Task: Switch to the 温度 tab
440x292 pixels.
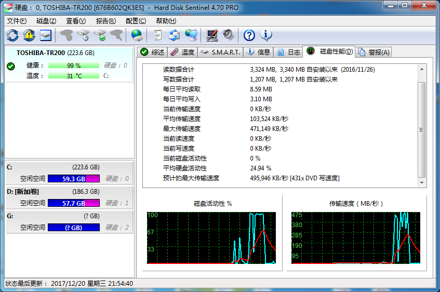Action: click(x=182, y=52)
